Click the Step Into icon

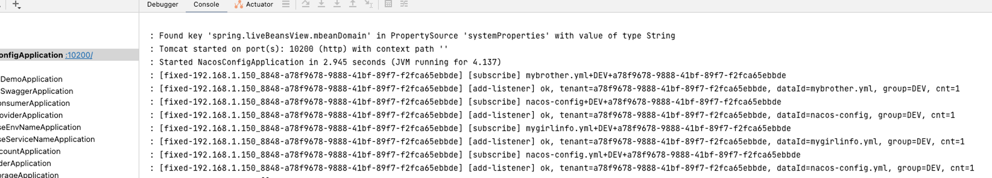point(321,4)
